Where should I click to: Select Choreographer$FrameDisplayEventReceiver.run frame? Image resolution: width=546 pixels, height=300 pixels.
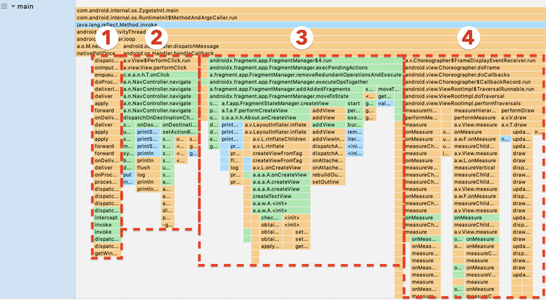click(x=473, y=60)
